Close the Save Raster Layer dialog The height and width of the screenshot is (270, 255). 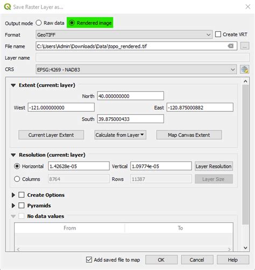248,7
